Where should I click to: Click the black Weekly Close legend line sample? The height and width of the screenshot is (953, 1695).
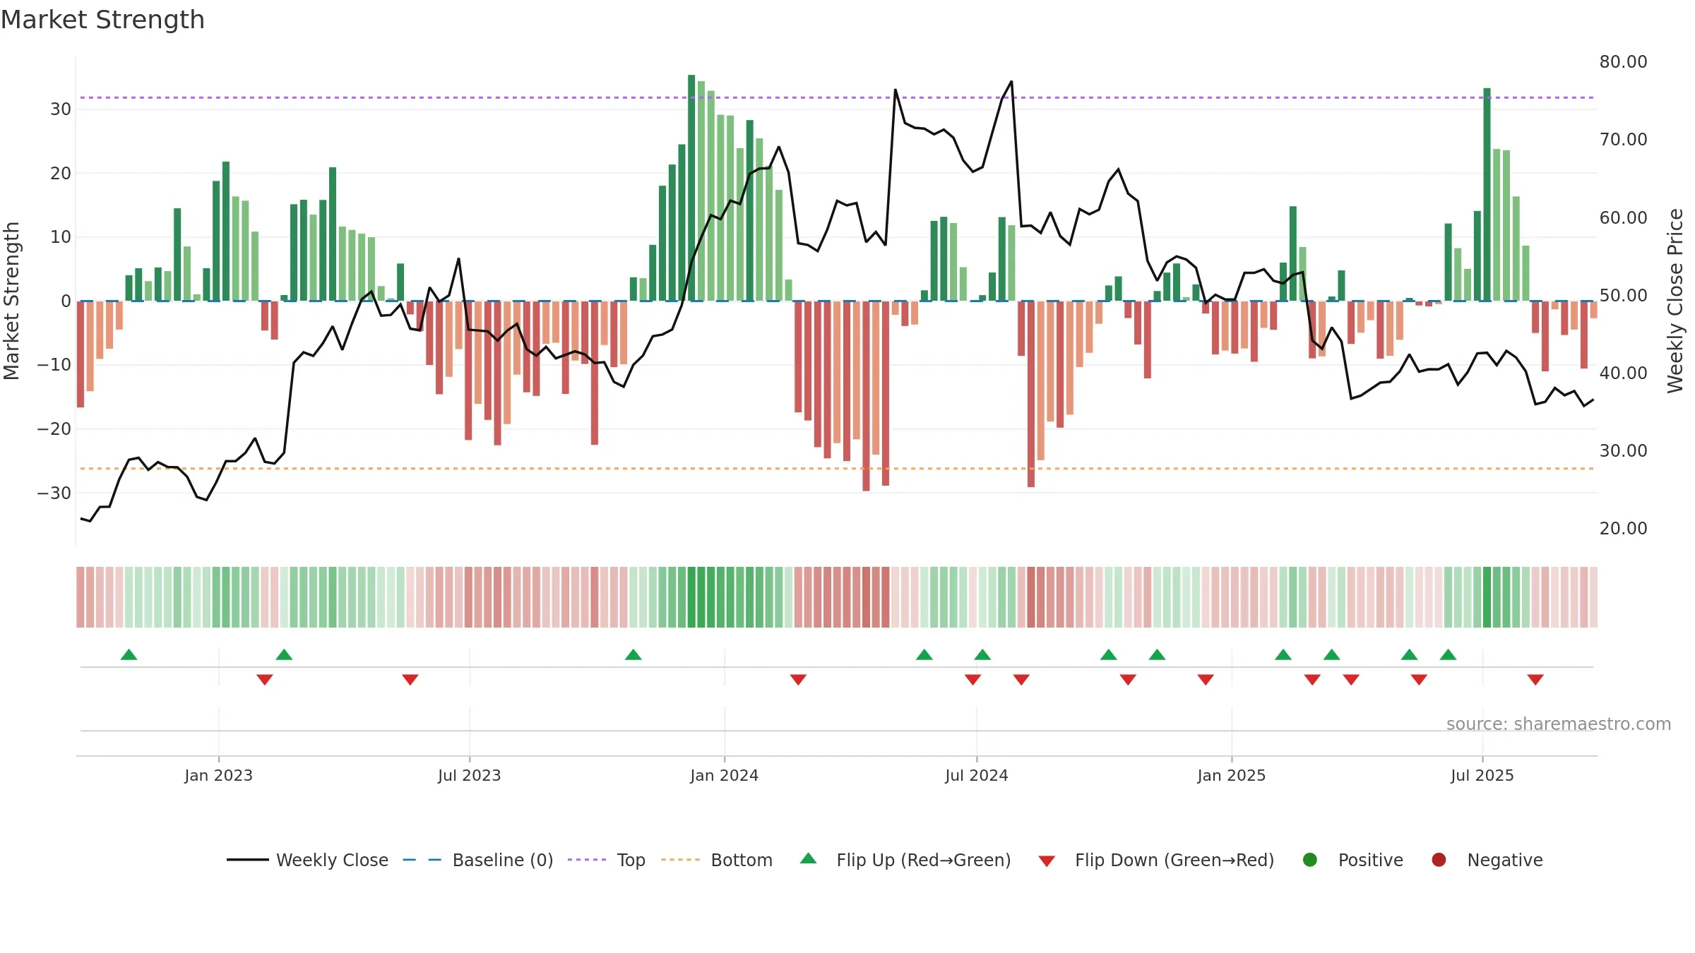248,860
